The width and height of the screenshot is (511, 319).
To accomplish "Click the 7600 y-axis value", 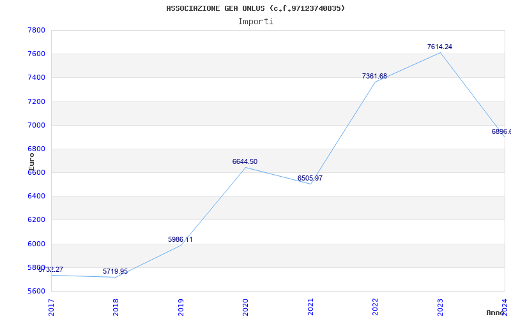I will coord(37,54).
